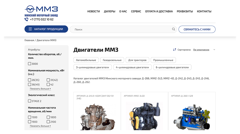Check the 31(42) power checkbox
Image resolution: width=240 pixels, height=134 pixels.
click(48, 80)
